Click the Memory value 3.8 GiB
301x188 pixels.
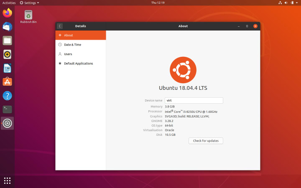tap(170, 107)
